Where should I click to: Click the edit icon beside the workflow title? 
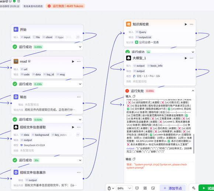point(19,1)
